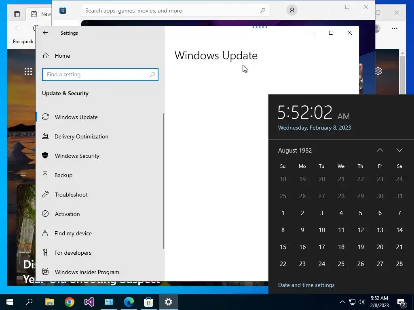414x310 pixels.
Task: Open the app launcher grid in Edge page
Action: tap(28, 71)
